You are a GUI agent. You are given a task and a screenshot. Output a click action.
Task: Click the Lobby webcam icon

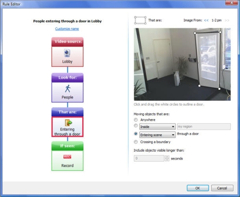(x=67, y=53)
